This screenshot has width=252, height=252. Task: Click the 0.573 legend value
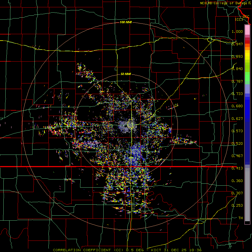[237, 131]
